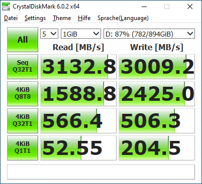202x184 pixels.
Task: Open the Datei menu
Action: pyautogui.click(x=11, y=18)
